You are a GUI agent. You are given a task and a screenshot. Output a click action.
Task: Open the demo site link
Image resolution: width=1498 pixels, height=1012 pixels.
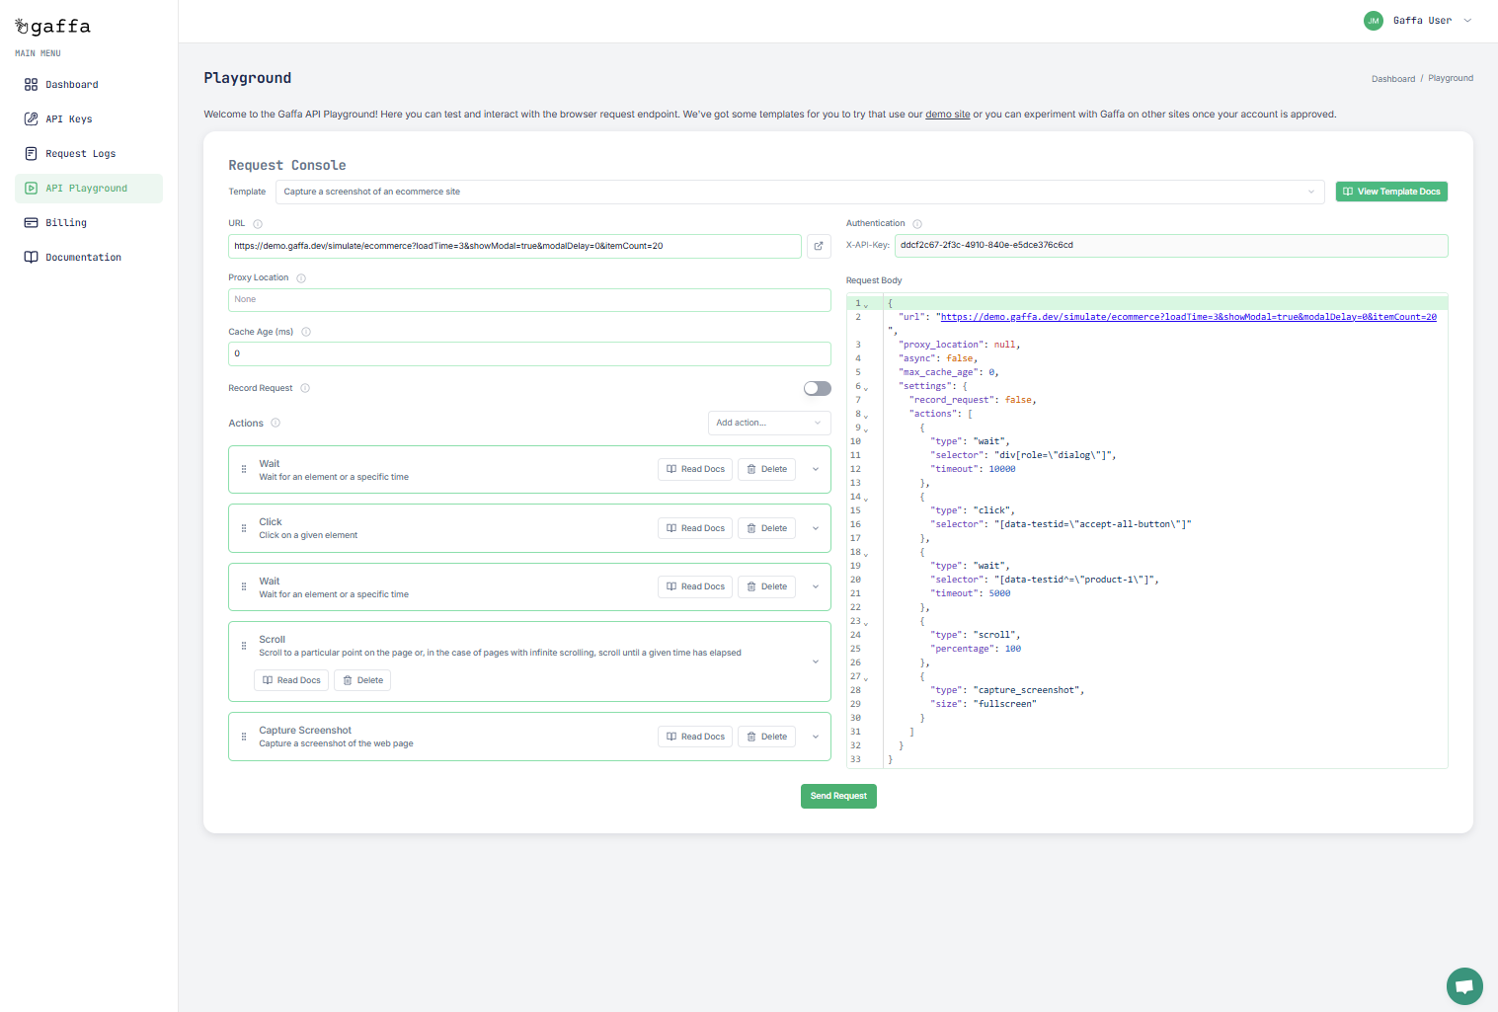click(x=947, y=115)
